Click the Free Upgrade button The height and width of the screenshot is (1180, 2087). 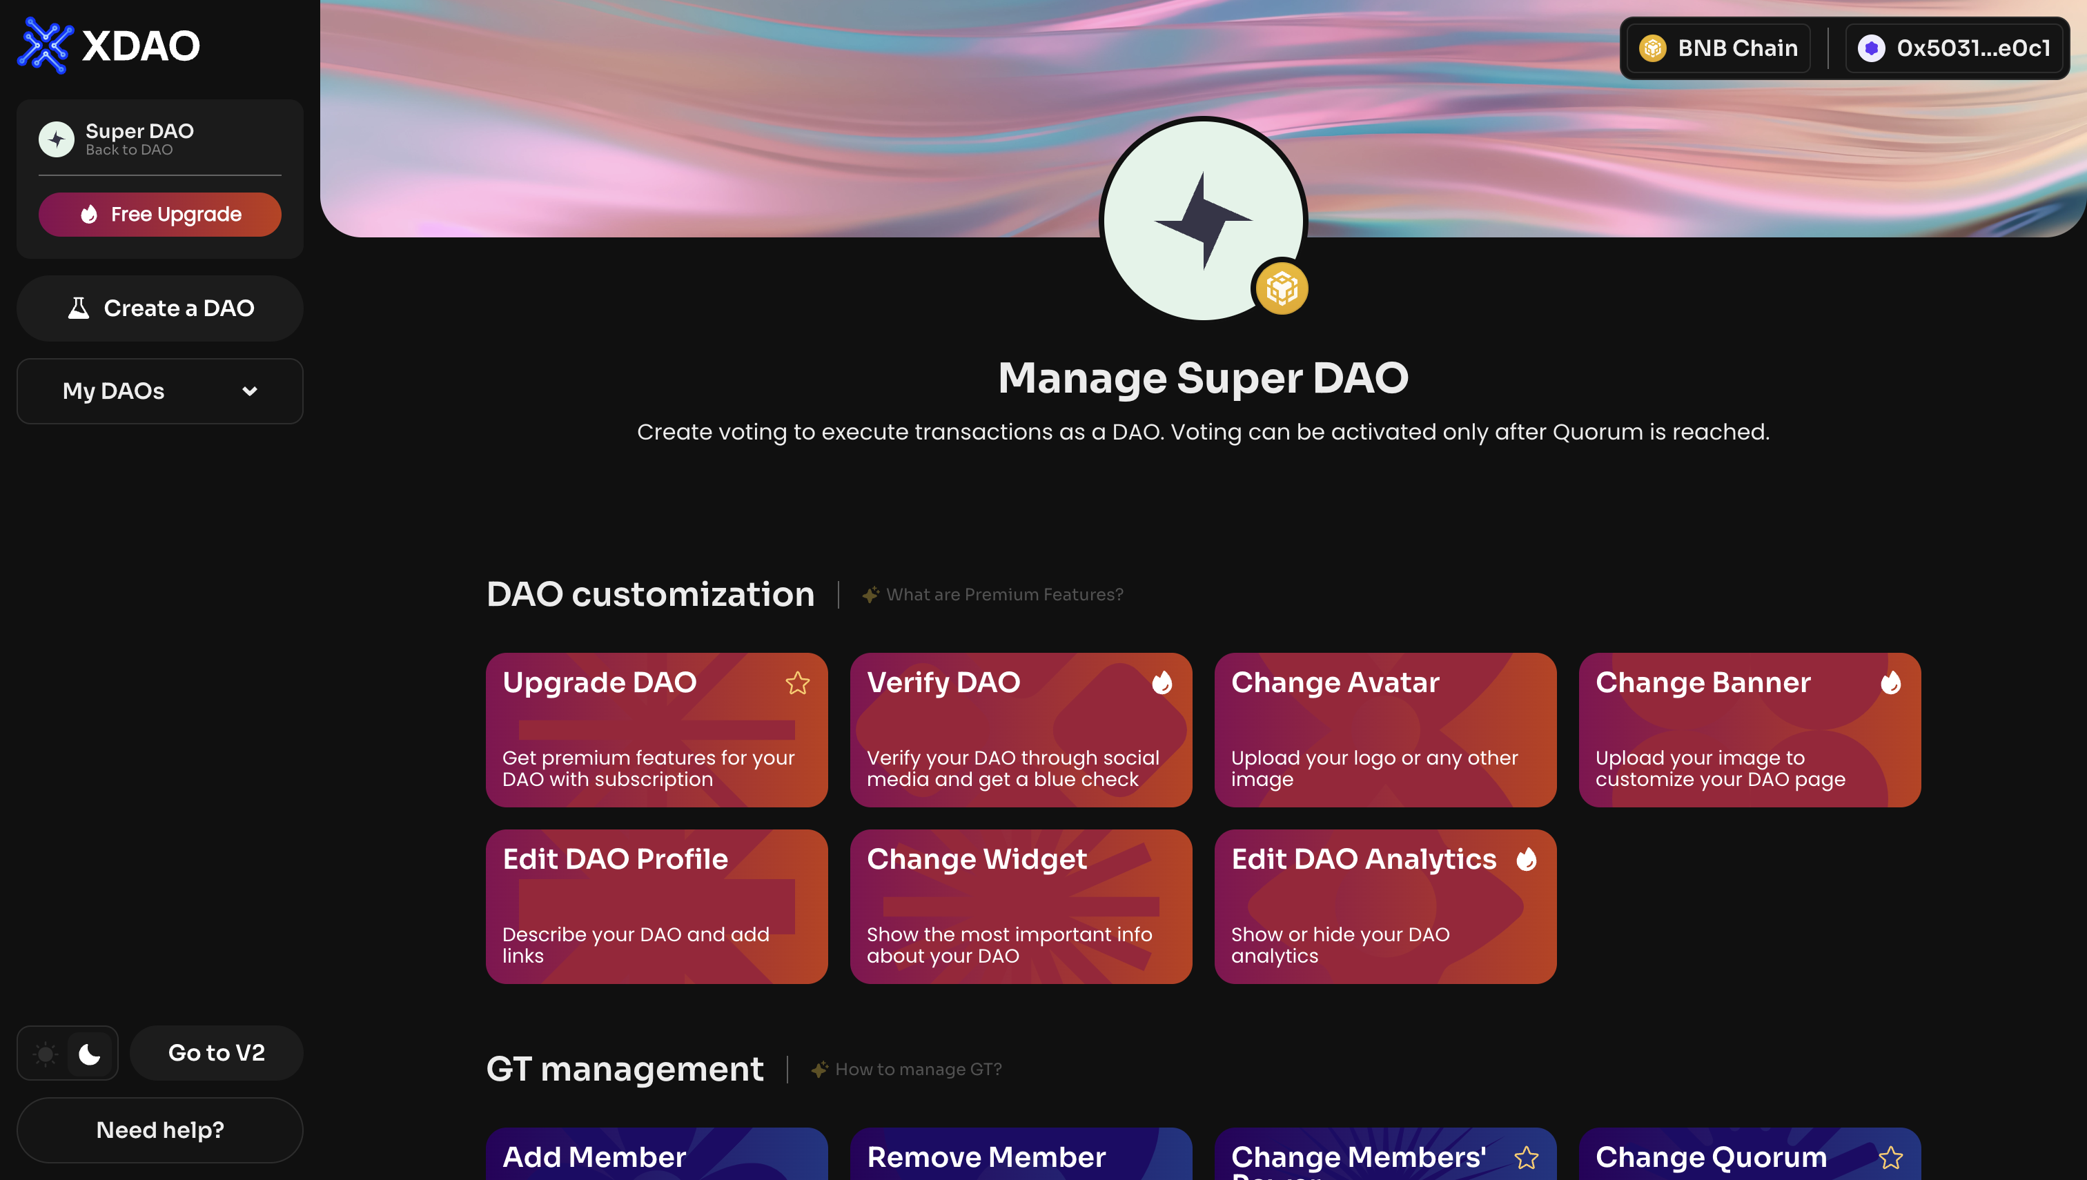[159, 214]
